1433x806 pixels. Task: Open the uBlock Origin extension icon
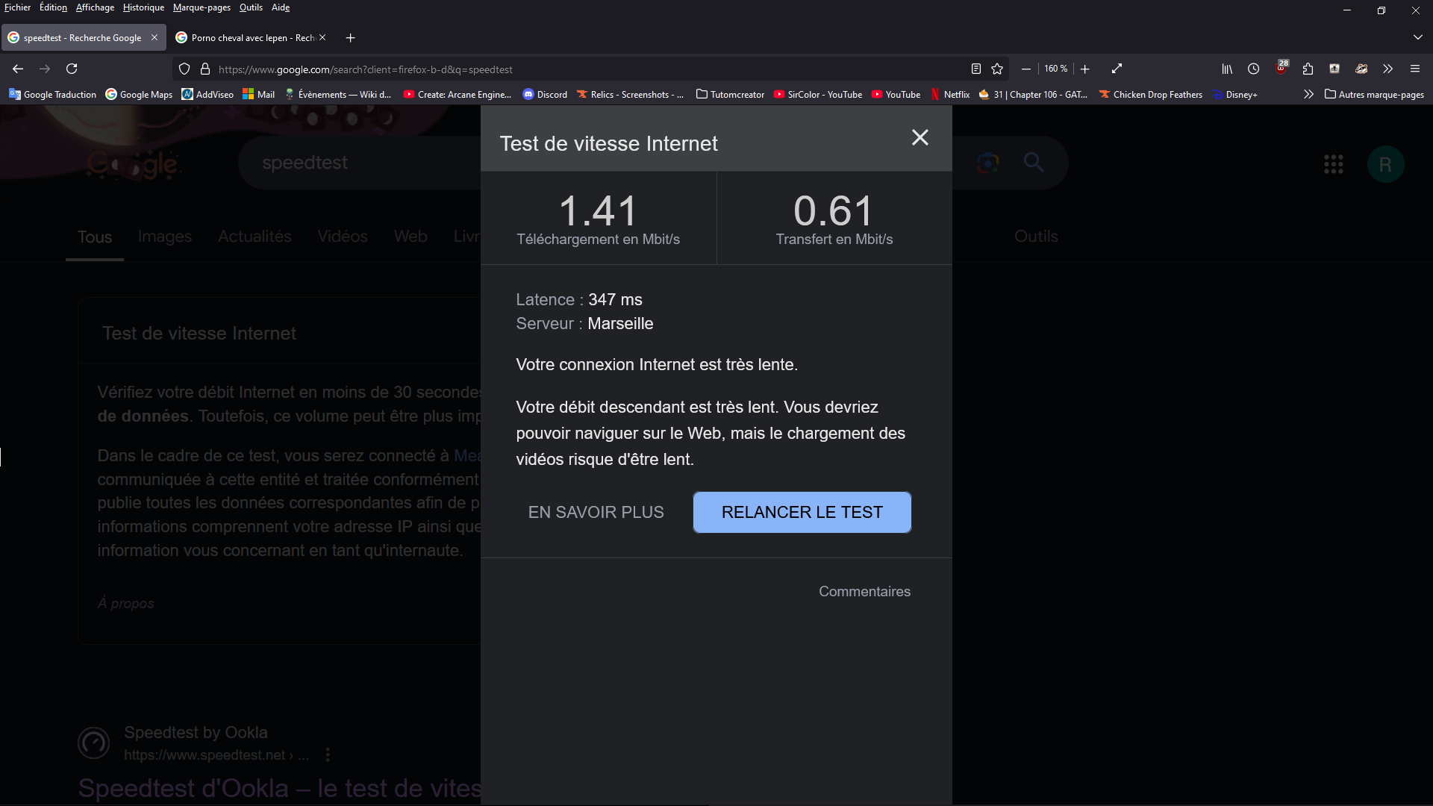coord(1281,68)
